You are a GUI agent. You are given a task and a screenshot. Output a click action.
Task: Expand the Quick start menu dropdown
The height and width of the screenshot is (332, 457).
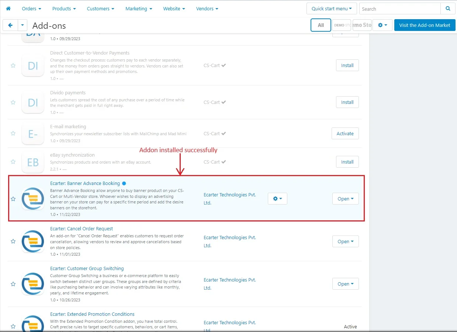[332, 9]
